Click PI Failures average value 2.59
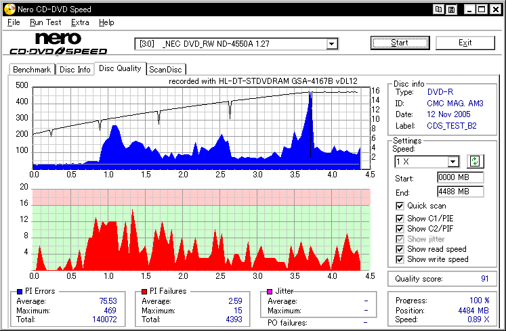 click(235, 301)
